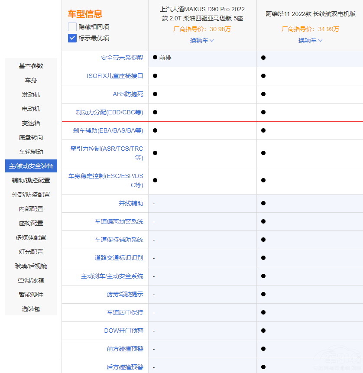Open the 电动机 sidebar item
Viewport: 363px width, 373px height.
[x=31, y=109]
